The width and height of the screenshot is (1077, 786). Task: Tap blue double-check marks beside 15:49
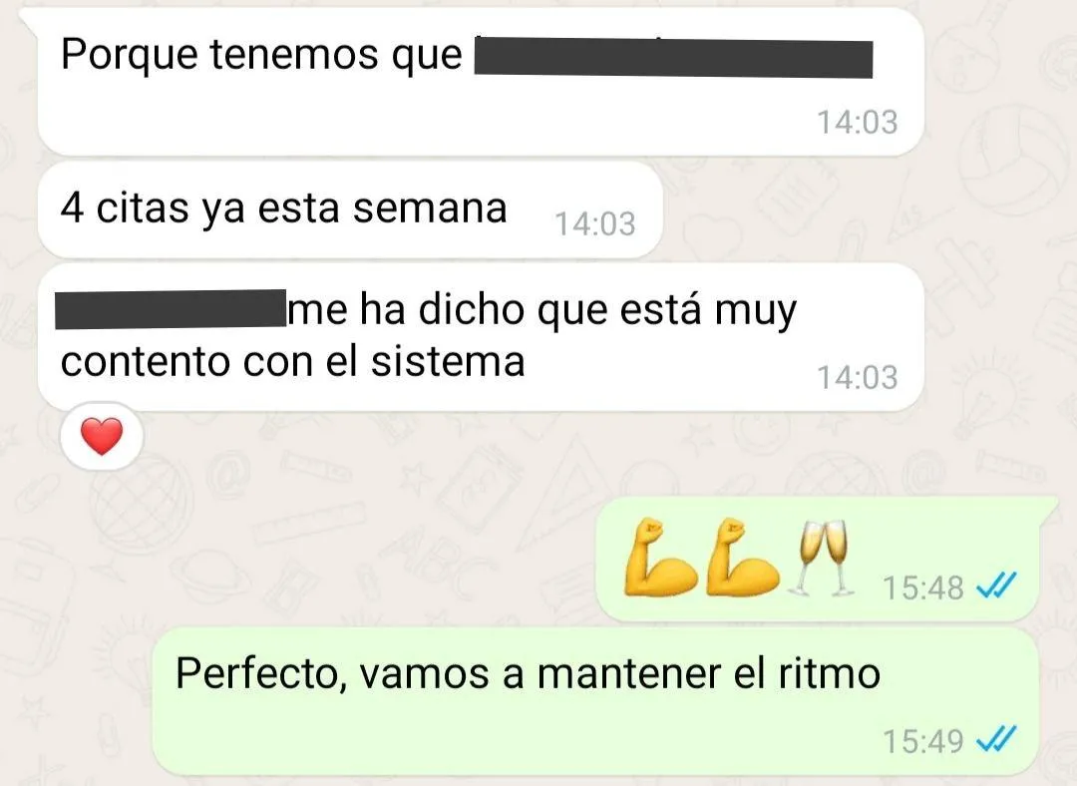(996, 739)
